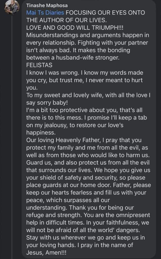Click the line starting "Misunderstandings and arguments"
The width and height of the screenshot is (161, 259).
click(x=84, y=35)
